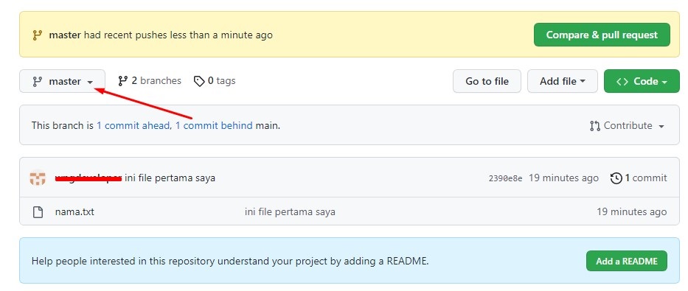Click the tag icon next to 0 tags
This screenshot has height=291, width=688.
click(x=199, y=81)
